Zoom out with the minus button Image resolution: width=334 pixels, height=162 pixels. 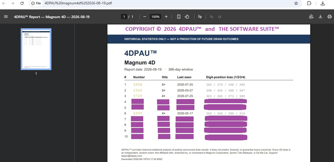click(x=145, y=17)
